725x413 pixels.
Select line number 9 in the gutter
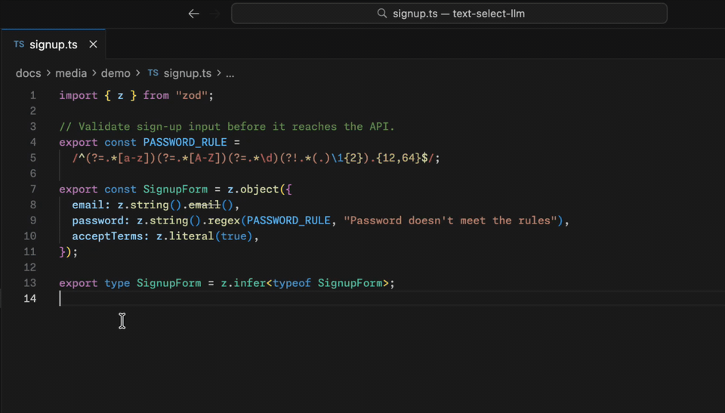[x=32, y=220]
